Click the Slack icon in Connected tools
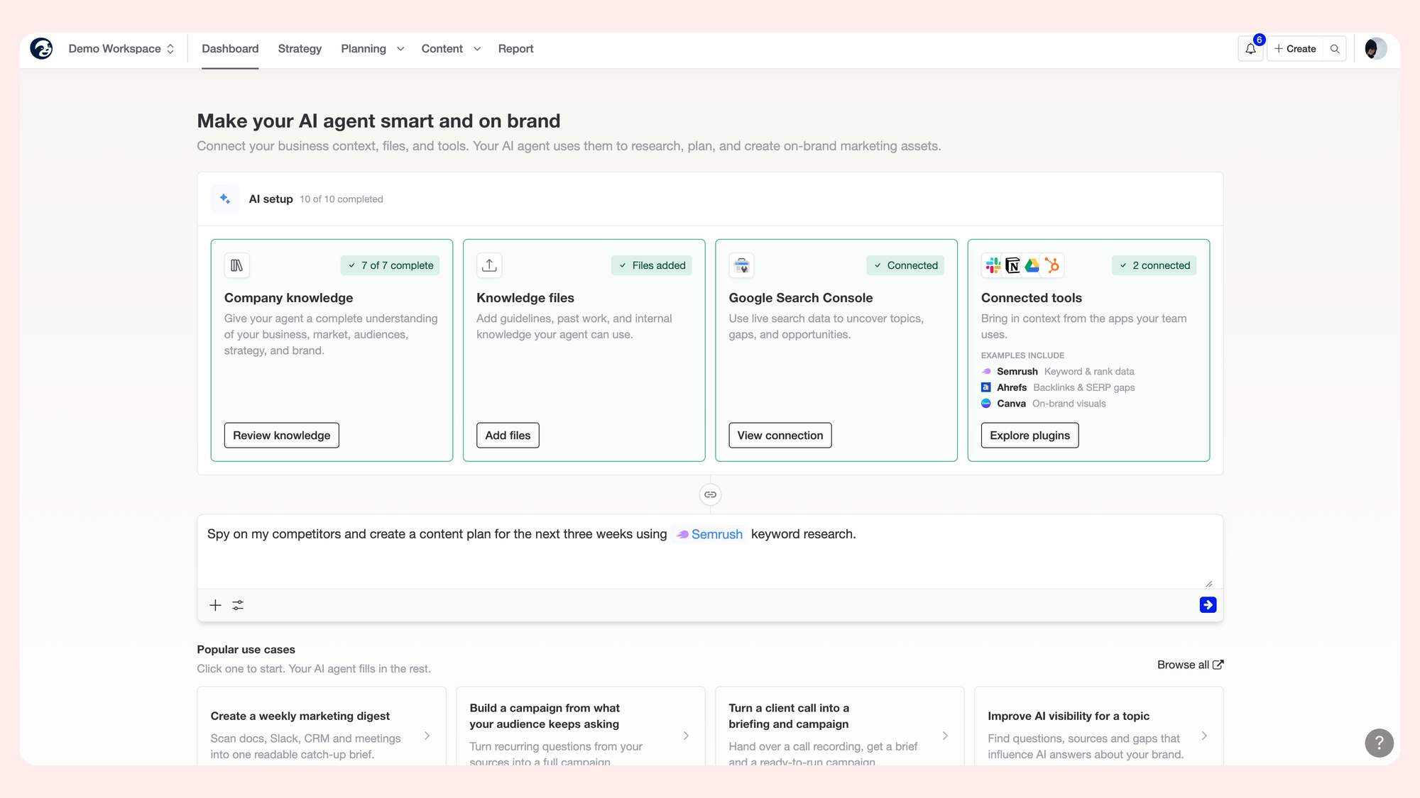 click(993, 265)
